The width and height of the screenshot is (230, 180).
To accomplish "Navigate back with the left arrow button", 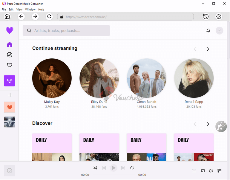I will pyautogui.click(x=21, y=16).
